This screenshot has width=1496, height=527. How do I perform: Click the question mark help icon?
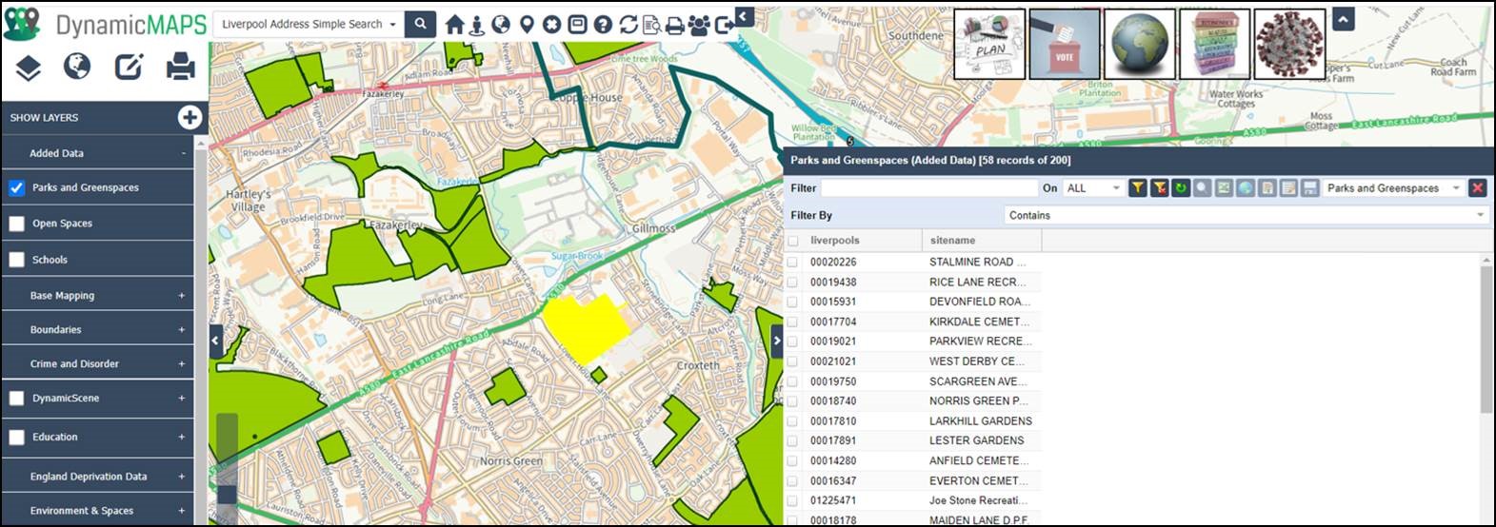603,25
